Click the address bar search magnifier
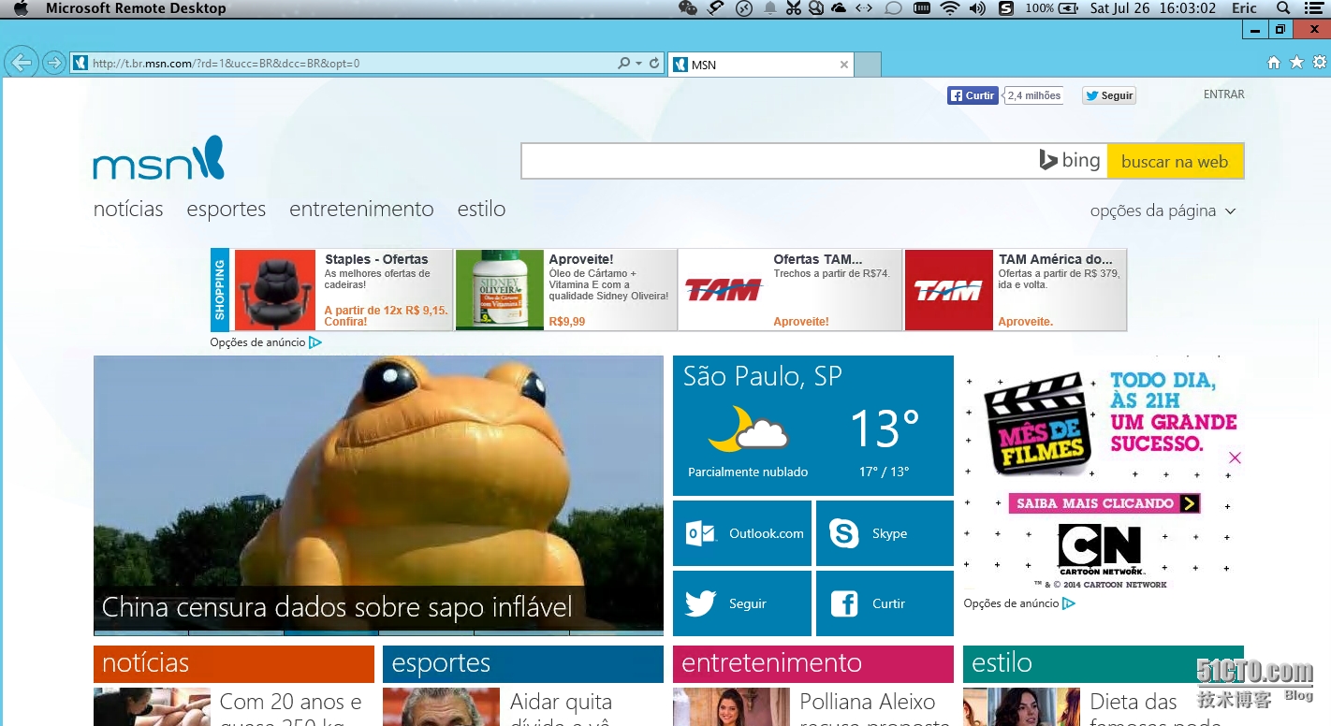The height and width of the screenshot is (726, 1331). (624, 64)
